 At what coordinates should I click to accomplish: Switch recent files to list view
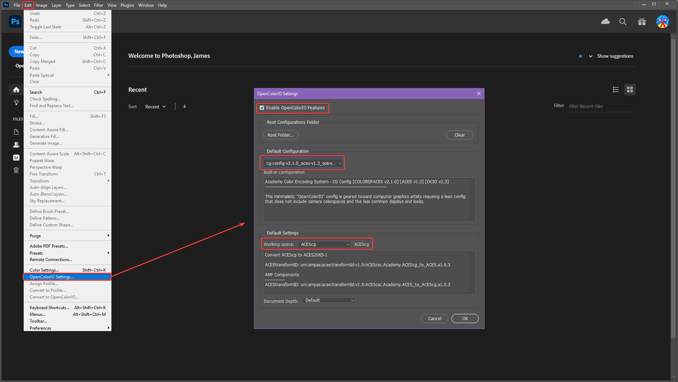tap(615, 89)
